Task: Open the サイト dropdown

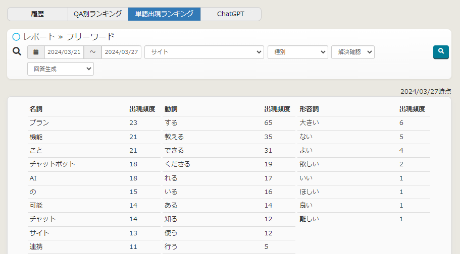Action: pyautogui.click(x=204, y=52)
